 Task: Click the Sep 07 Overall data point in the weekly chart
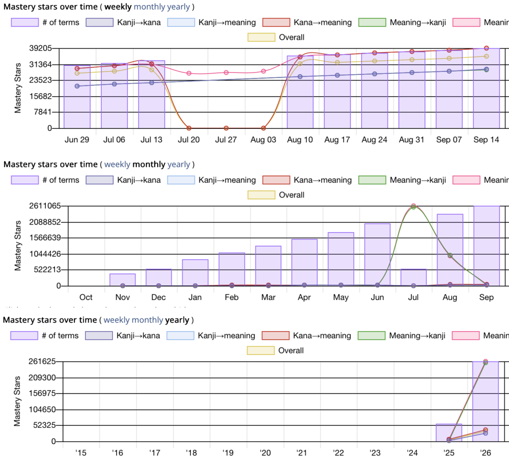coord(449,59)
